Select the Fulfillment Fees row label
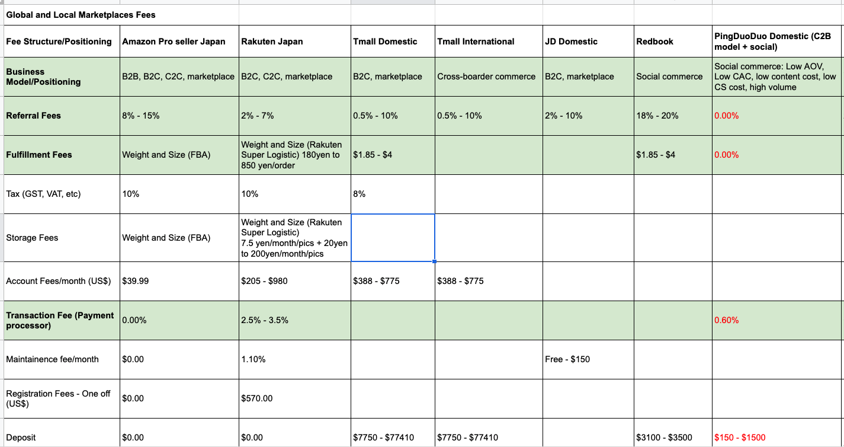Screen dimensions: 844x447 62,155
